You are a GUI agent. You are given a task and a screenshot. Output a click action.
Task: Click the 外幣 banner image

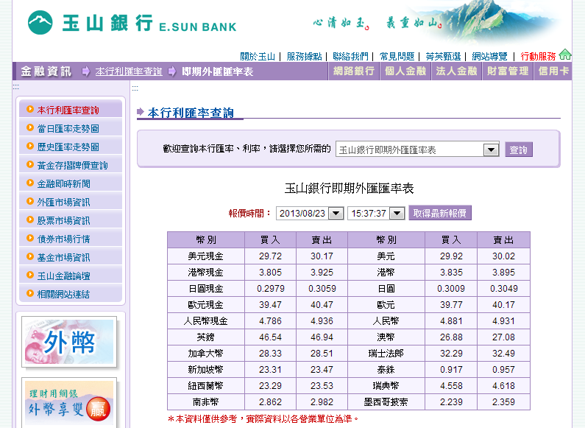pyautogui.click(x=69, y=342)
